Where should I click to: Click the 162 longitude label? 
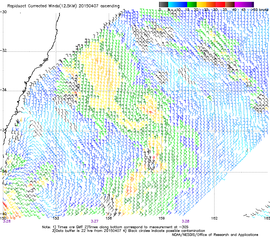[x=215, y=218]
